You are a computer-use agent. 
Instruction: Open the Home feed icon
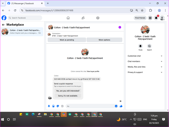(x=68, y=18)
